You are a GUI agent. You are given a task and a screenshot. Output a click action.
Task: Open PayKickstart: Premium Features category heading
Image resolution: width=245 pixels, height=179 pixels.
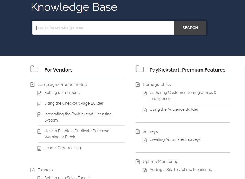(187, 70)
